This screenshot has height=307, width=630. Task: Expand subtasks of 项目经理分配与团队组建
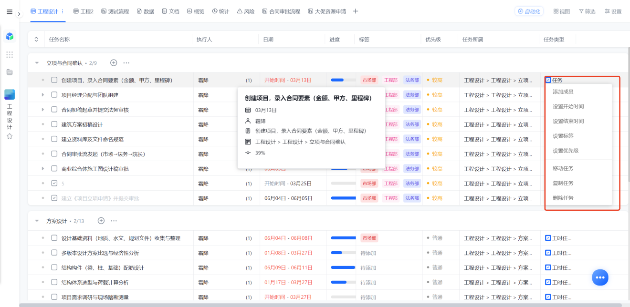tap(43, 95)
